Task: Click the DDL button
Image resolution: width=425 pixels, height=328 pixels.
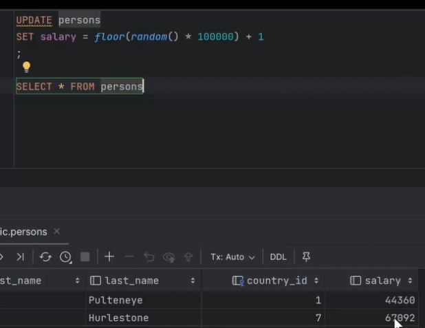Action: pos(278,256)
